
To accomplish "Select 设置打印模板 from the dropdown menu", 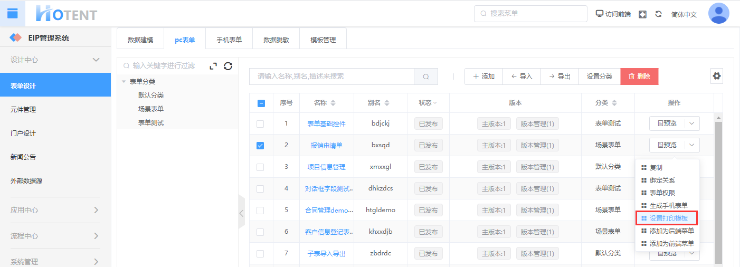I will pos(668,218).
